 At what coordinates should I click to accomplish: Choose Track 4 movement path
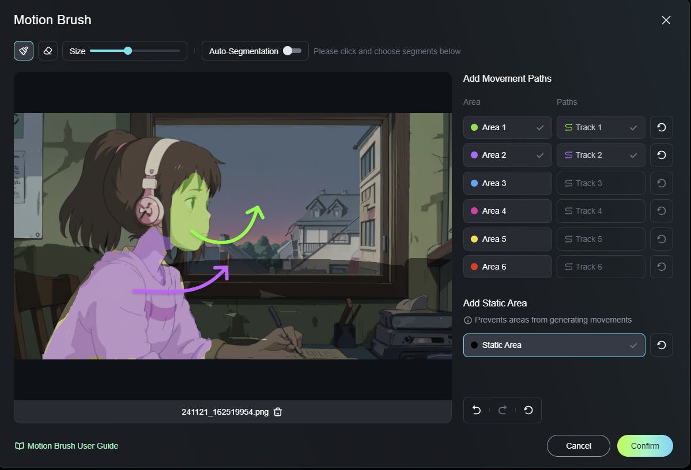601,211
